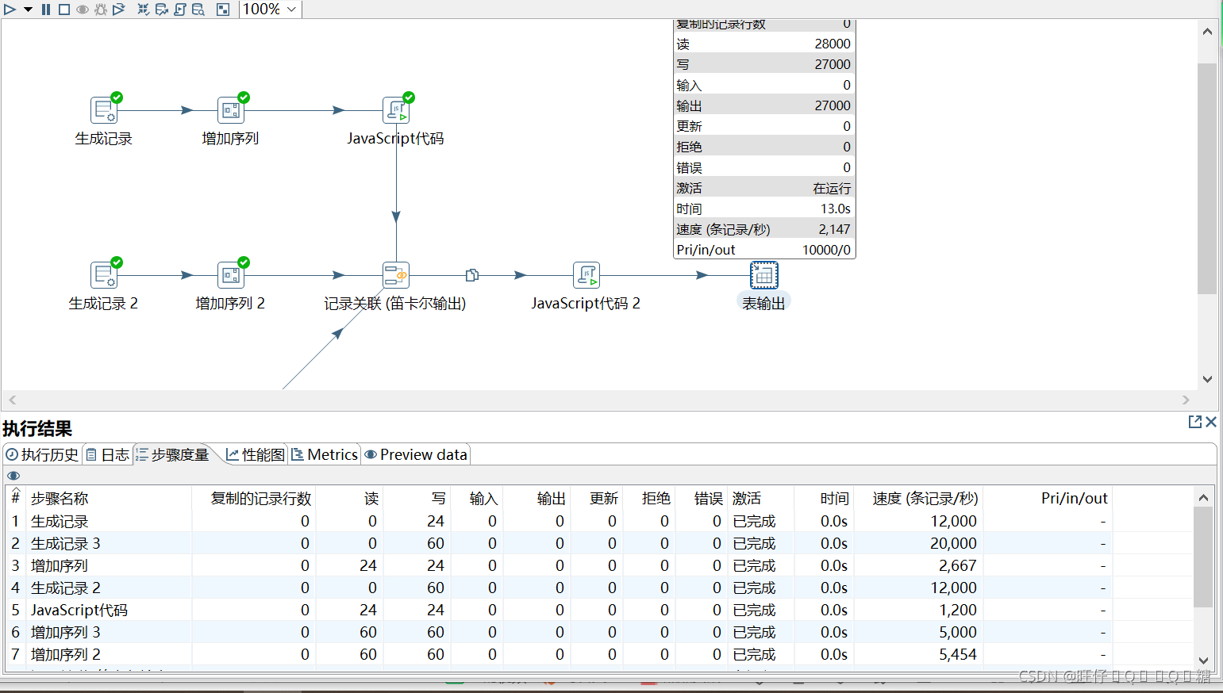
Task: Select the 生成记录 step icon
Action: [x=104, y=110]
